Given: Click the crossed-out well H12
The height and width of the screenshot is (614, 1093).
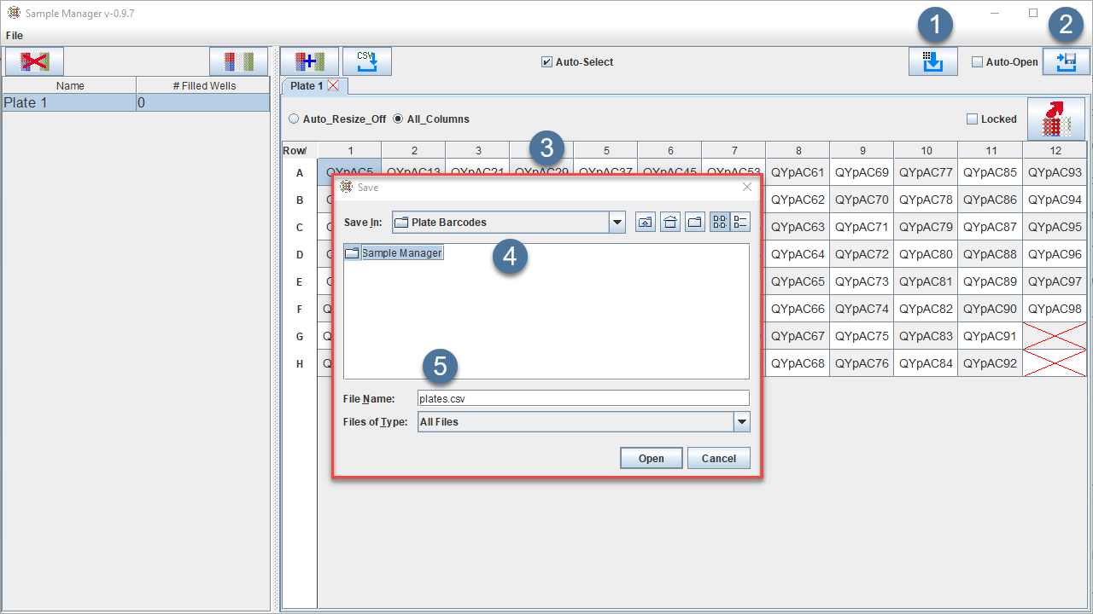Looking at the screenshot, I should pyautogui.click(x=1055, y=363).
